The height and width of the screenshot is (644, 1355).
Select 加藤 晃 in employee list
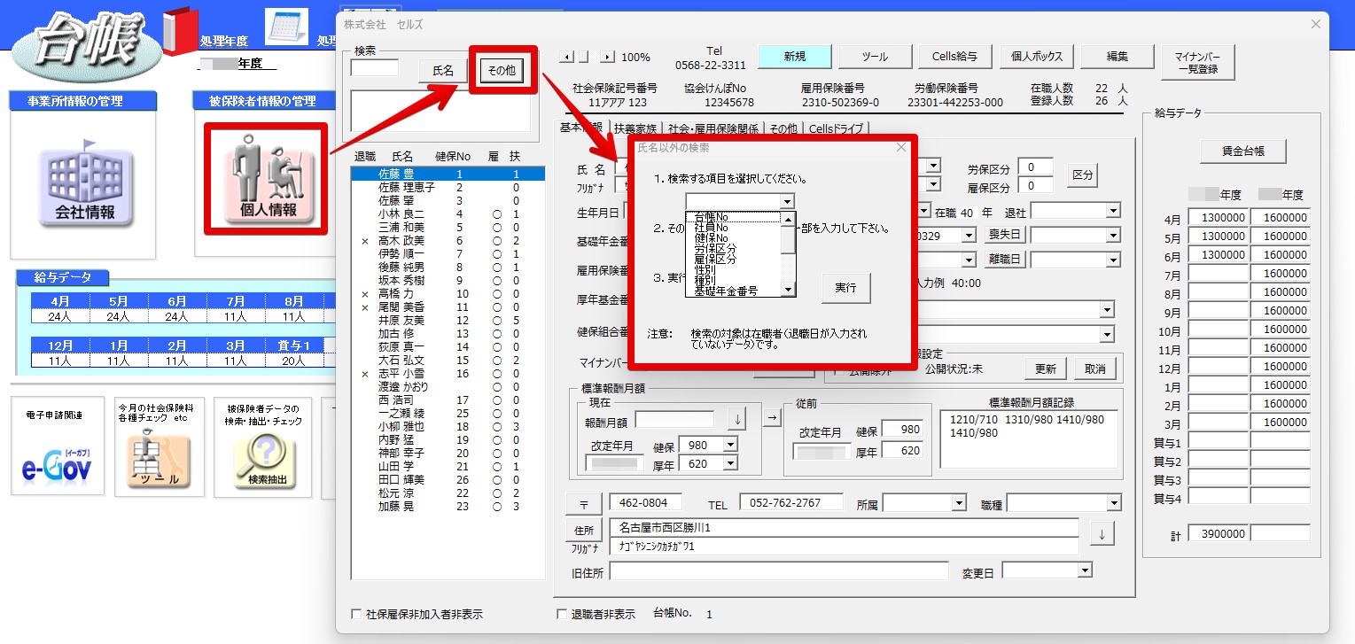(x=448, y=507)
